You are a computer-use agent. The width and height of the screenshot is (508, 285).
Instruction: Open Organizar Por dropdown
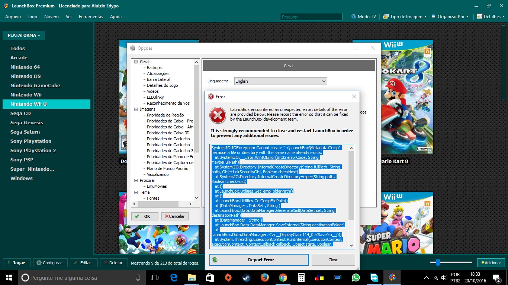[x=450, y=17]
